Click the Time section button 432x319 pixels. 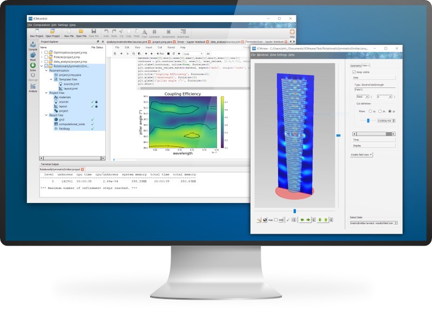point(370,139)
